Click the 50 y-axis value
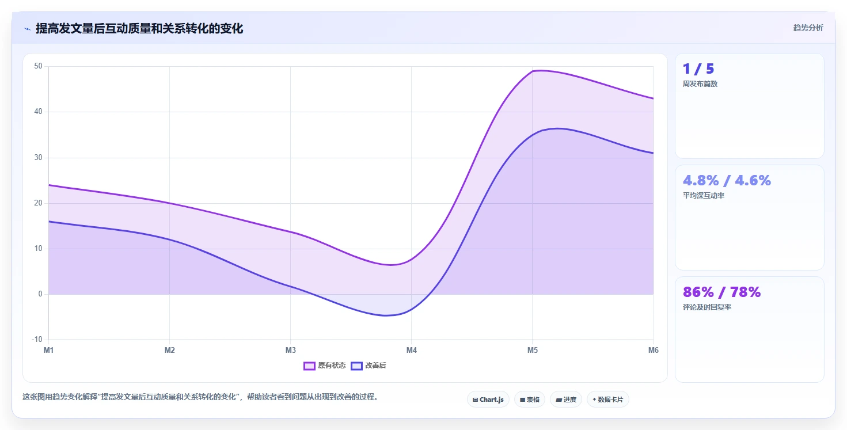The image size is (847, 430). (38, 66)
